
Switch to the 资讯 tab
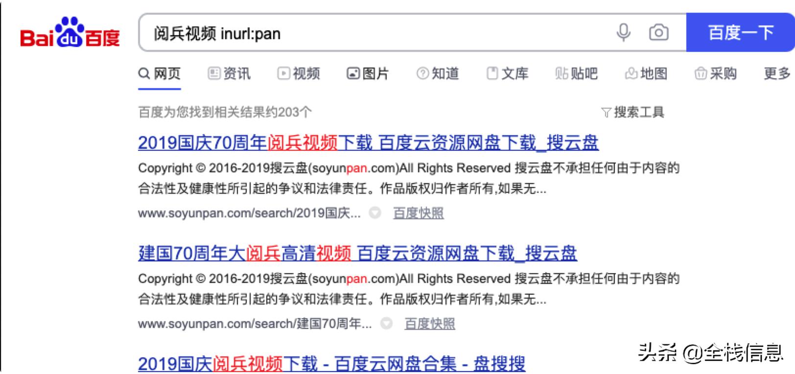click(x=229, y=74)
